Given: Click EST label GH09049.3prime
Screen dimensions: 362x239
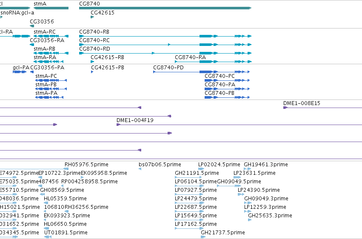Looking at the screenshot, I should pyautogui.click(x=266, y=199).
